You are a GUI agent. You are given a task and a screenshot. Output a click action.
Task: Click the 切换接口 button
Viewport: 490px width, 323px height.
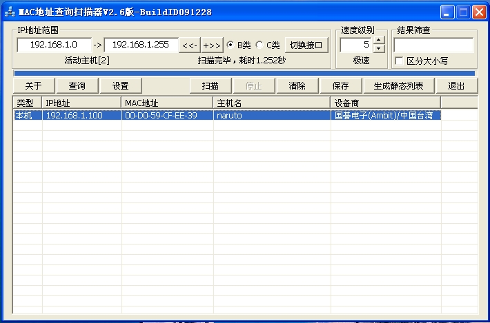pos(306,45)
